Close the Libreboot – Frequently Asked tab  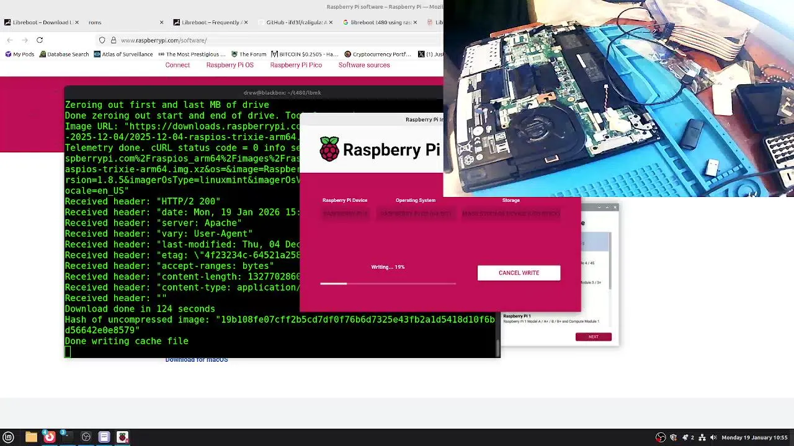click(x=246, y=22)
